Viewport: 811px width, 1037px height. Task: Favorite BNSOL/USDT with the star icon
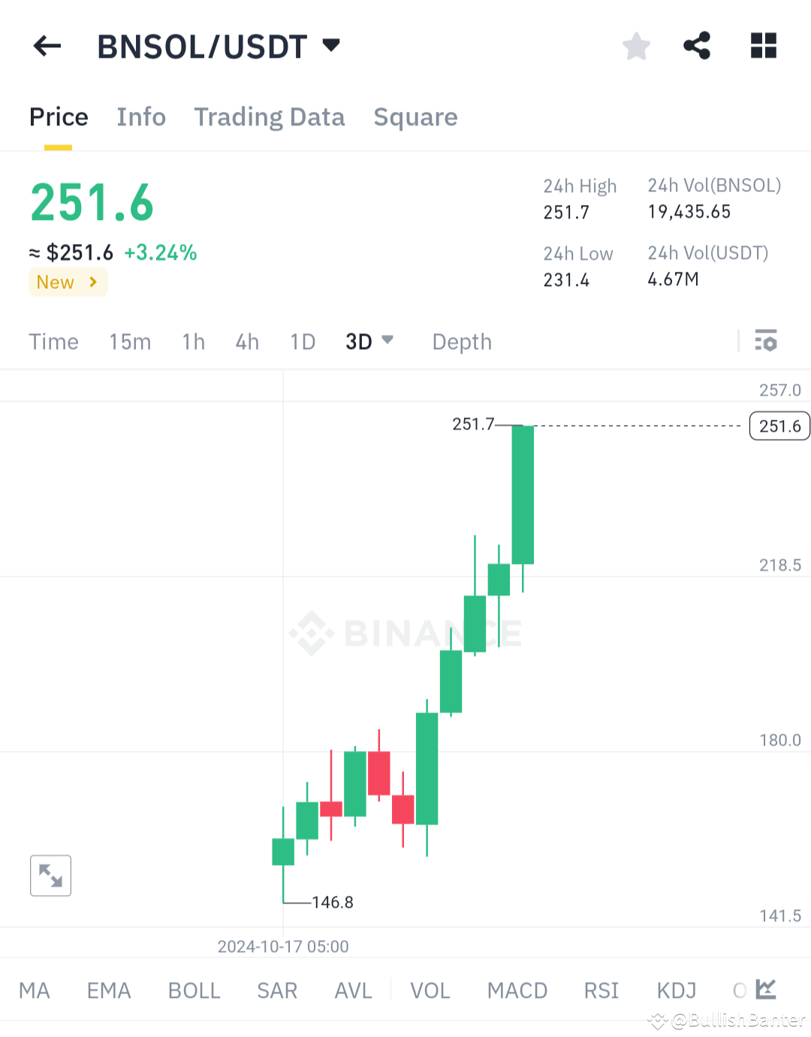click(636, 46)
